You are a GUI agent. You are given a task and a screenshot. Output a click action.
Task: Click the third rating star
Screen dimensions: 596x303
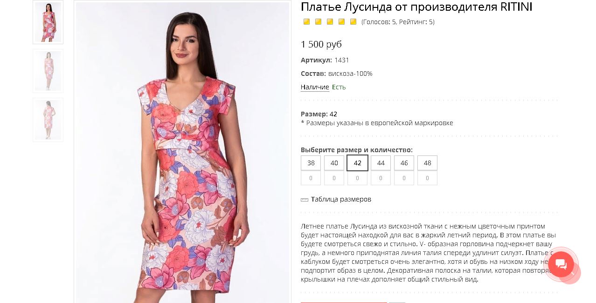(330, 22)
